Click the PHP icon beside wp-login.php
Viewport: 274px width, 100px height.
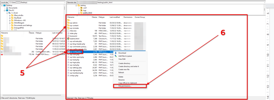click(x=68, y=62)
